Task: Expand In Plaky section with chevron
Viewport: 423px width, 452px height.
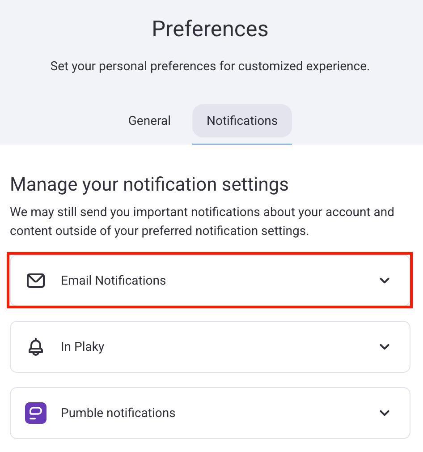Action: click(385, 347)
